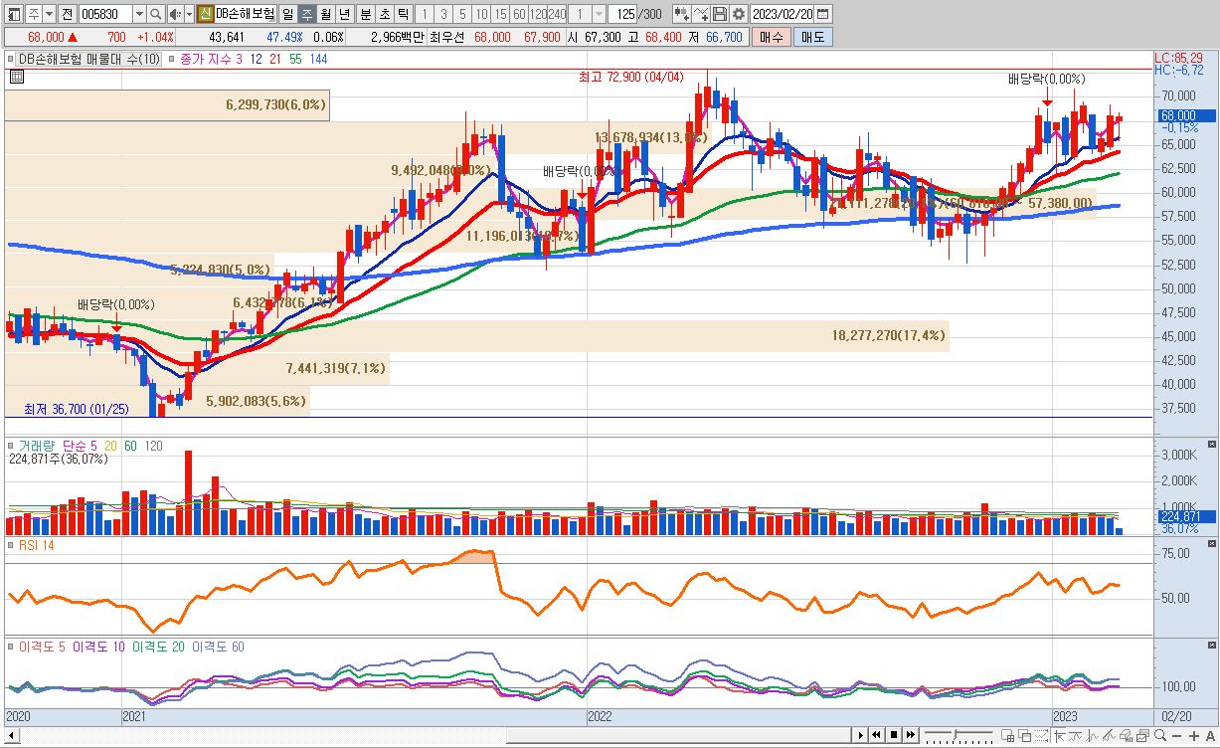Click the minus icon to shrink chart

[1179, 735]
